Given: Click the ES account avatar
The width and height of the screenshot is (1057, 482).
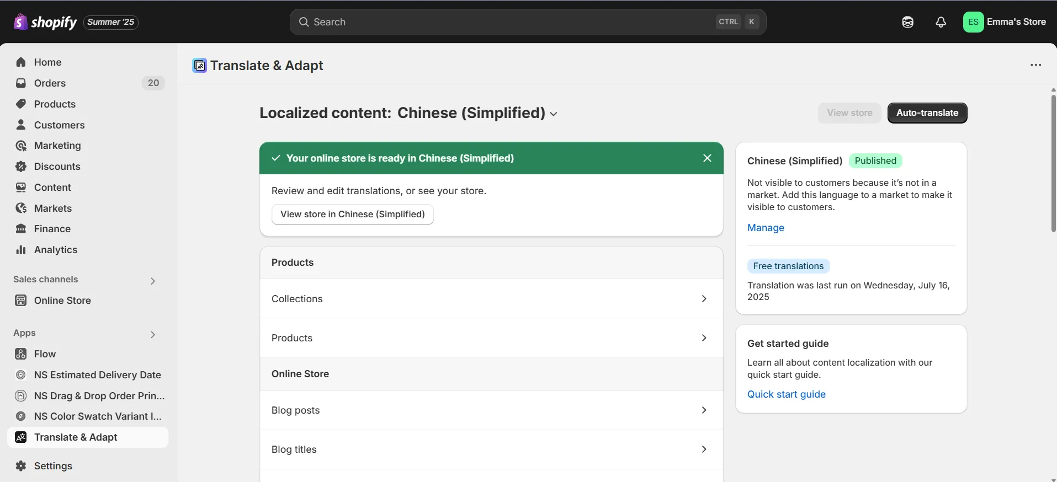Looking at the screenshot, I should [974, 22].
